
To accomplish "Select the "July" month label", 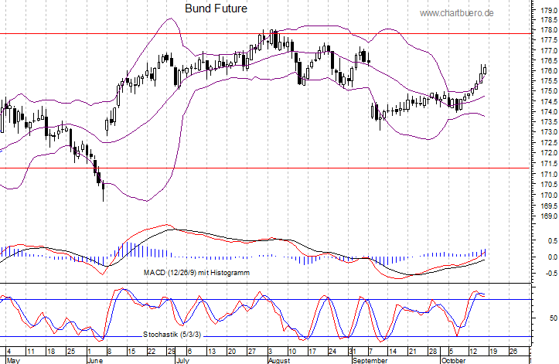I will [x=182, y=360].
